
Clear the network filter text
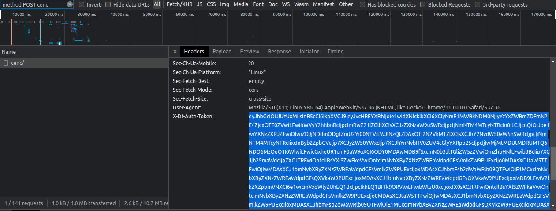click(70, 4)
